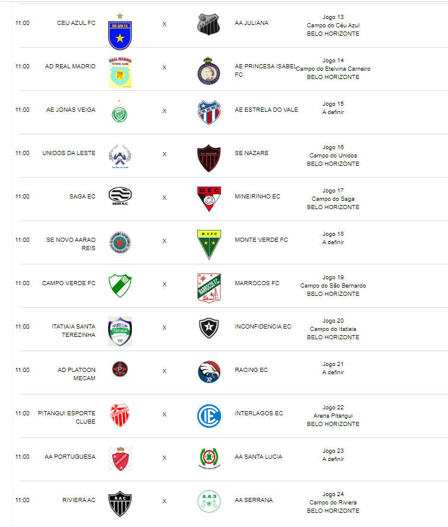Click the Interlagos EC blue circle logo

click(x=209, y=416)
